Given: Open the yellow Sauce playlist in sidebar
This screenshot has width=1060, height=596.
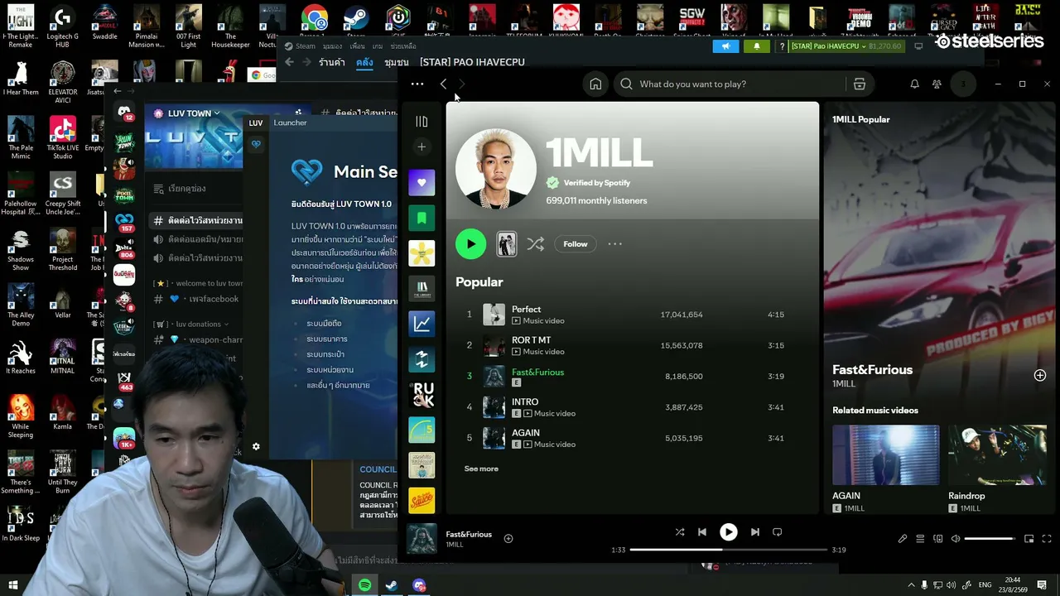Looking at the screenshot, I should tap(422, 501).
